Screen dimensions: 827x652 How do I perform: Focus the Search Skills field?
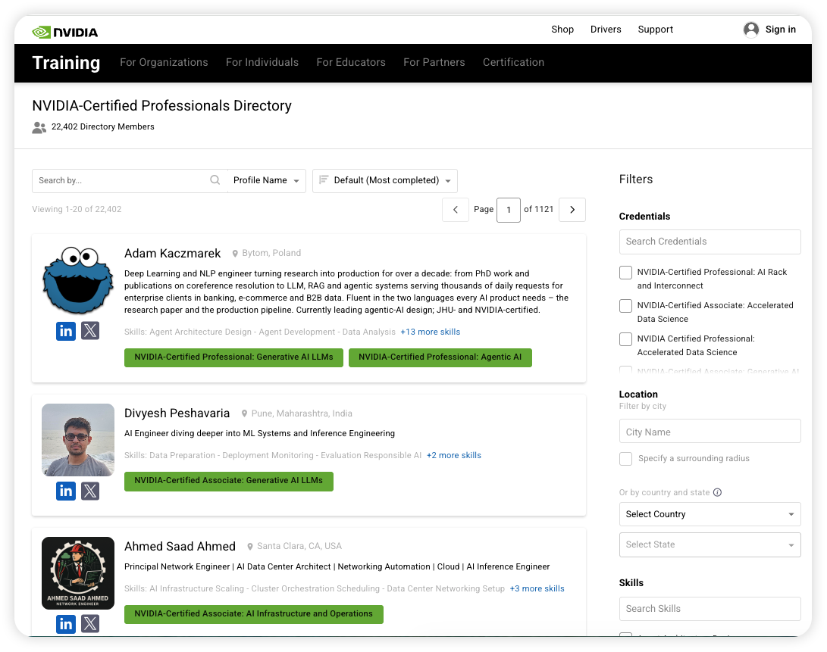710,609
